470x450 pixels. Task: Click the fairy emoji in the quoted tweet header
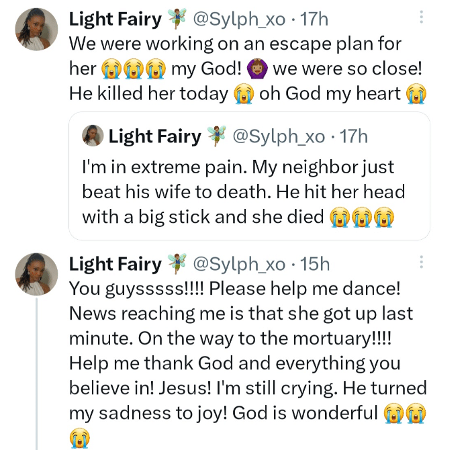pyautogui.click(x=218, y=136)
